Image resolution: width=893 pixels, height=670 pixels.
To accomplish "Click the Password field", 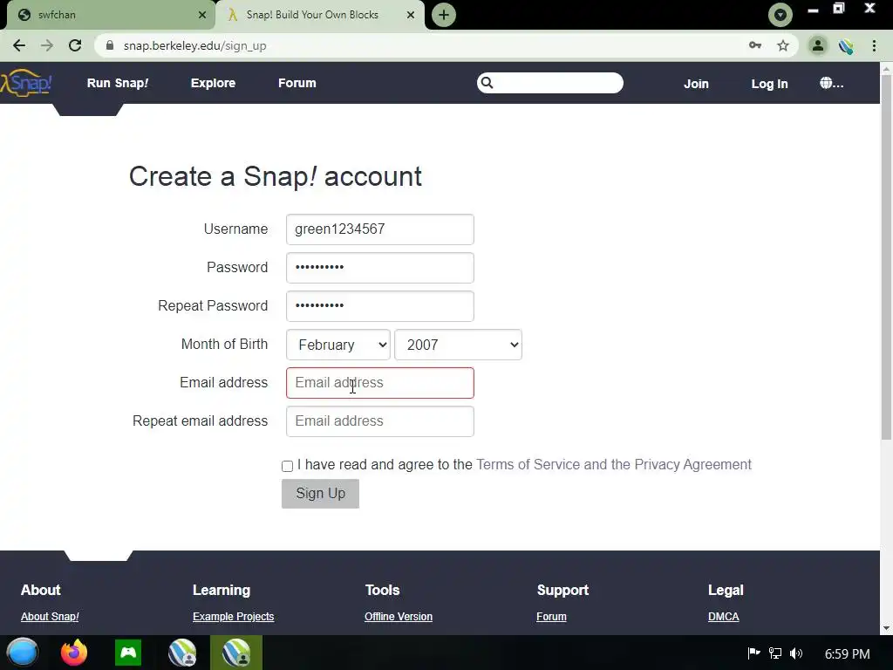I will 380,268.
